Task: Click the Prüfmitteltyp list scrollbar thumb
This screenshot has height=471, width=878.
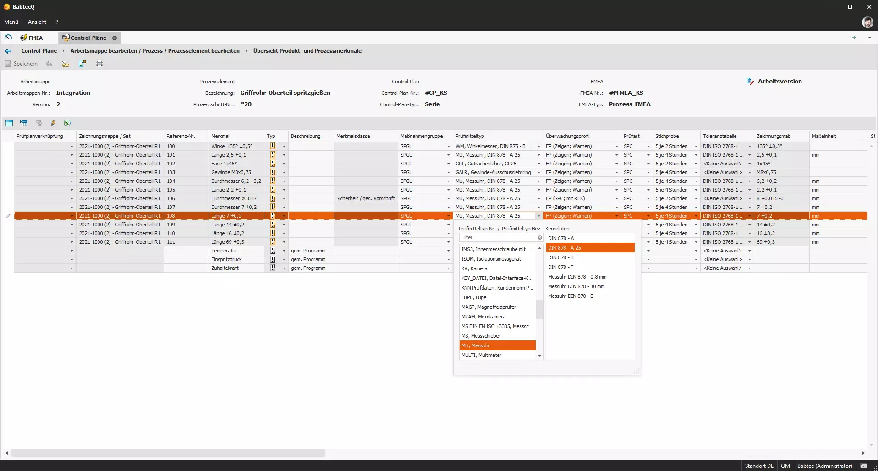Action: 539,309
